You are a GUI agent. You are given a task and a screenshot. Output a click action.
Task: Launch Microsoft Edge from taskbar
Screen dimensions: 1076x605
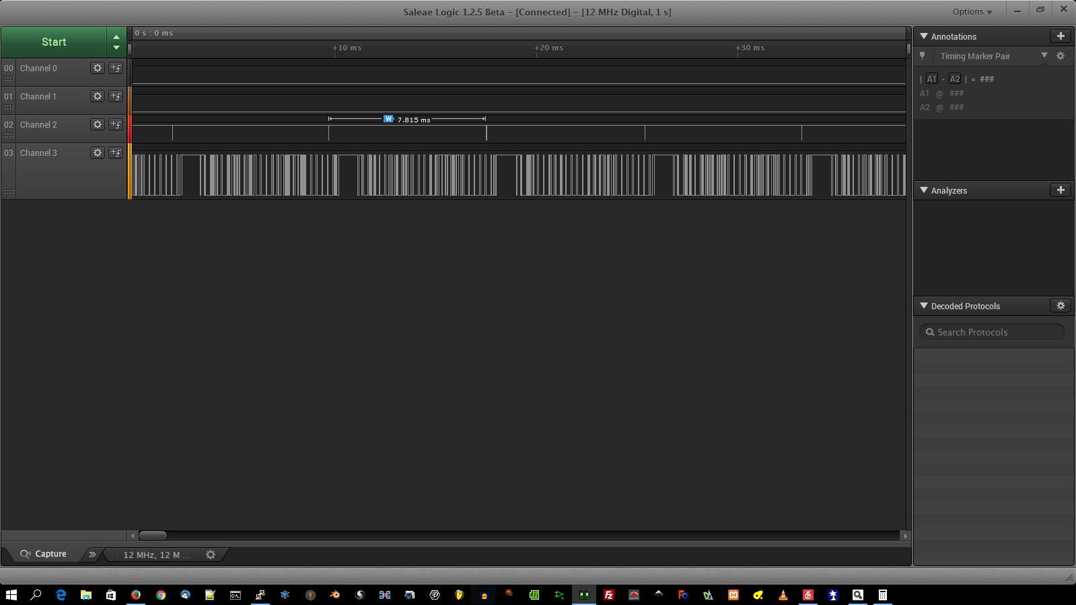[61, 595]
